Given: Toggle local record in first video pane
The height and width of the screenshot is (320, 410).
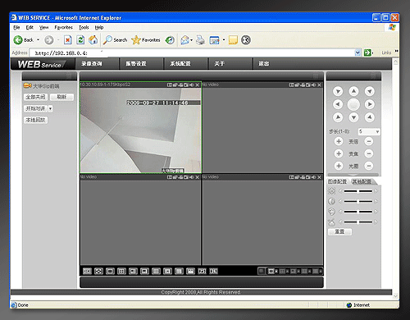Looking at the screenshot, I should click(x=180, y=85).
